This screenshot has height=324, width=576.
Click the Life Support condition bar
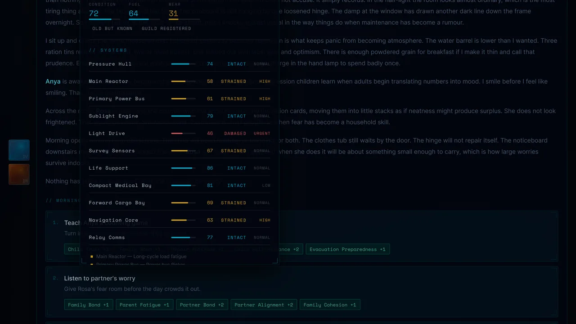coord(184,168)
